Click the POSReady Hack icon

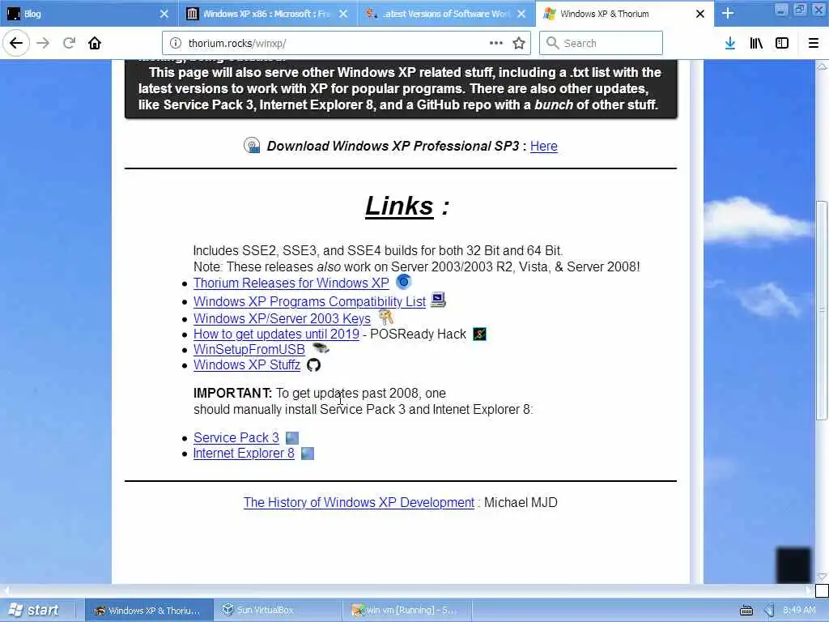[479, 334]
